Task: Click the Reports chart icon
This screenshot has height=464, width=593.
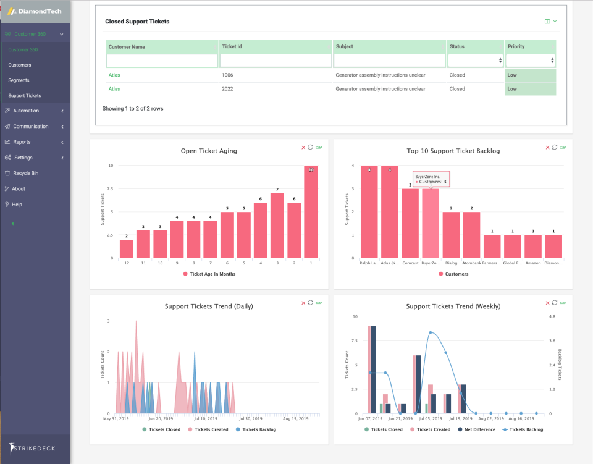Action: point(7,142)
